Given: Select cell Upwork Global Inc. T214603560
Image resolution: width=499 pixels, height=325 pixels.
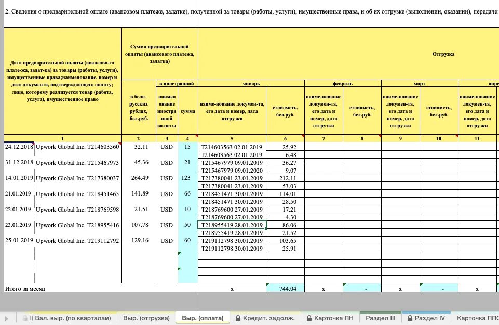Looking at the screenshot, I should point(78,147).
